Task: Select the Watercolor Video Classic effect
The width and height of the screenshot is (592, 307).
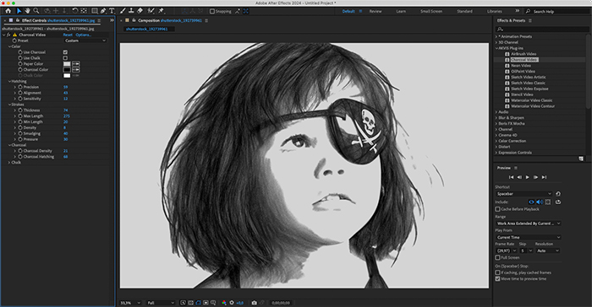Action: pyautogui.click(x=532, y=100)
